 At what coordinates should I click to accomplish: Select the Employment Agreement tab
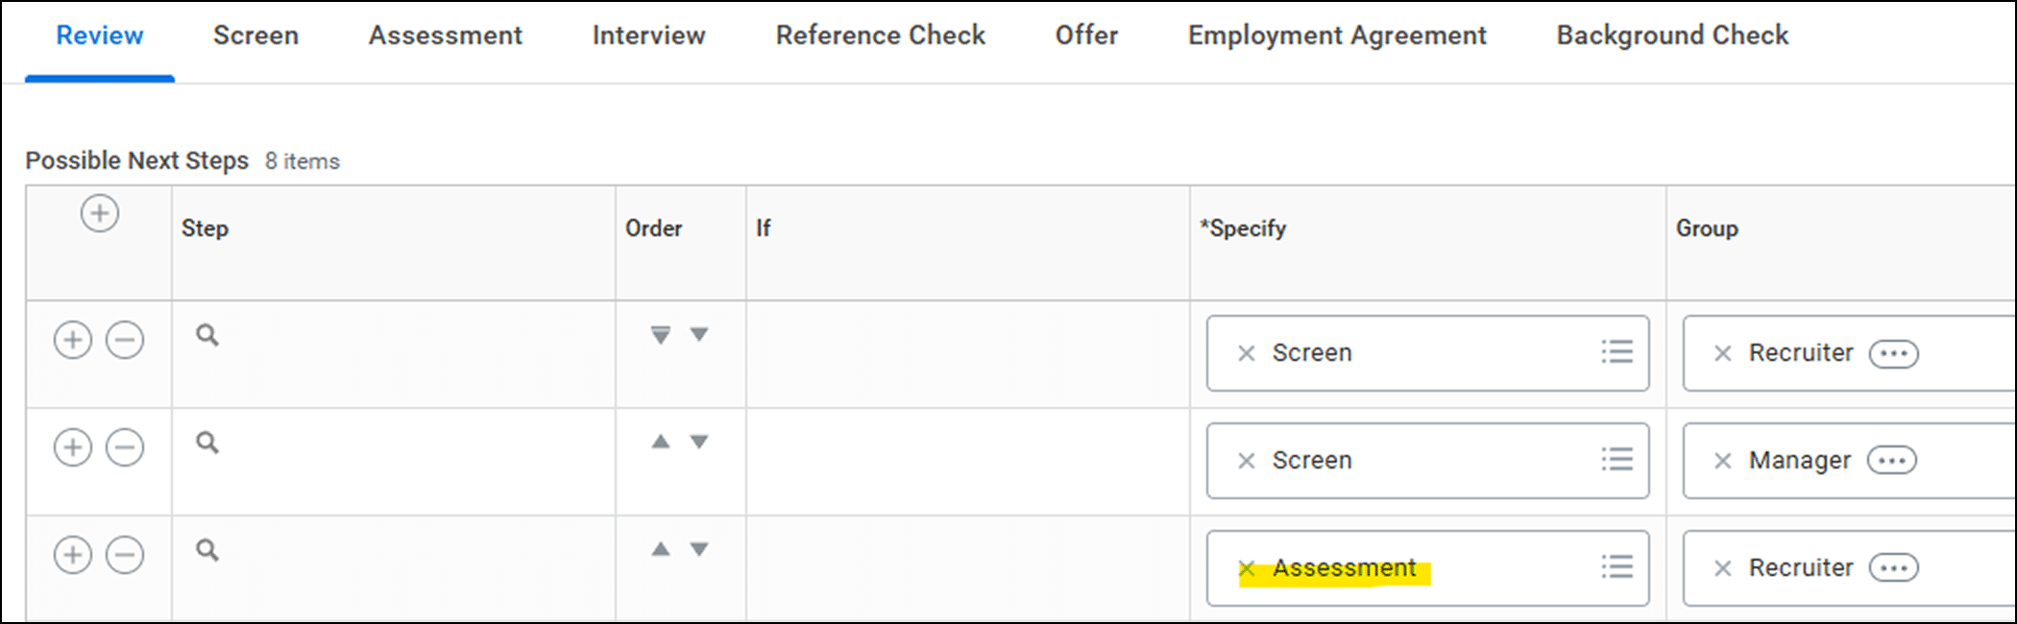(1337, 36)
